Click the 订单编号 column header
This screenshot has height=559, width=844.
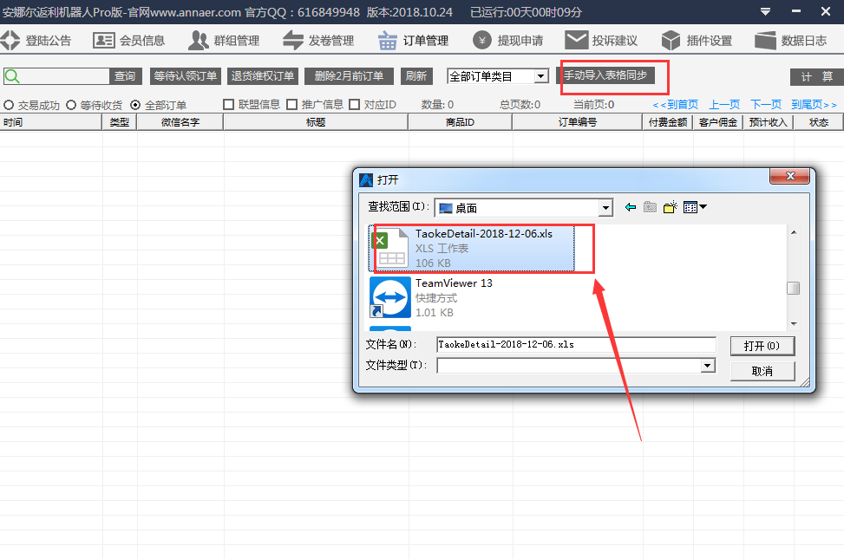[x=578, y=123]
